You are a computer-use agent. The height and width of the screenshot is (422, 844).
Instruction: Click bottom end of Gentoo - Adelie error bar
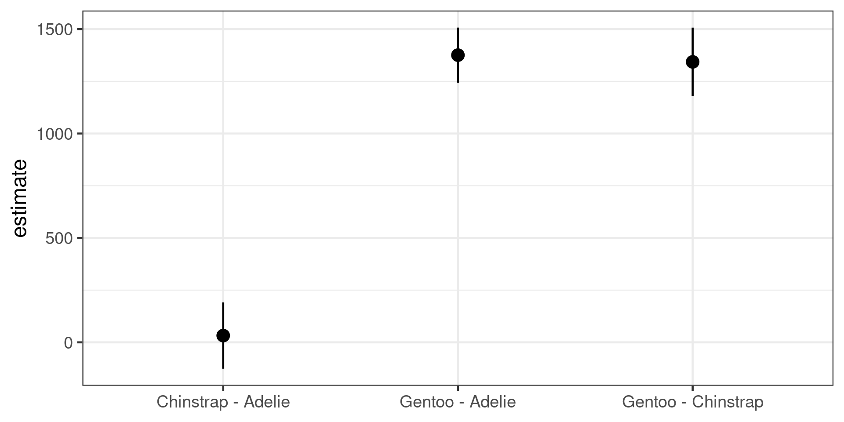458,82
